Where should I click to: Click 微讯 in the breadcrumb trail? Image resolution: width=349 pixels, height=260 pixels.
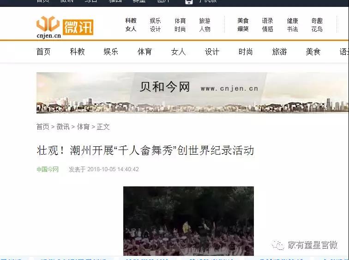pos(63,127)
